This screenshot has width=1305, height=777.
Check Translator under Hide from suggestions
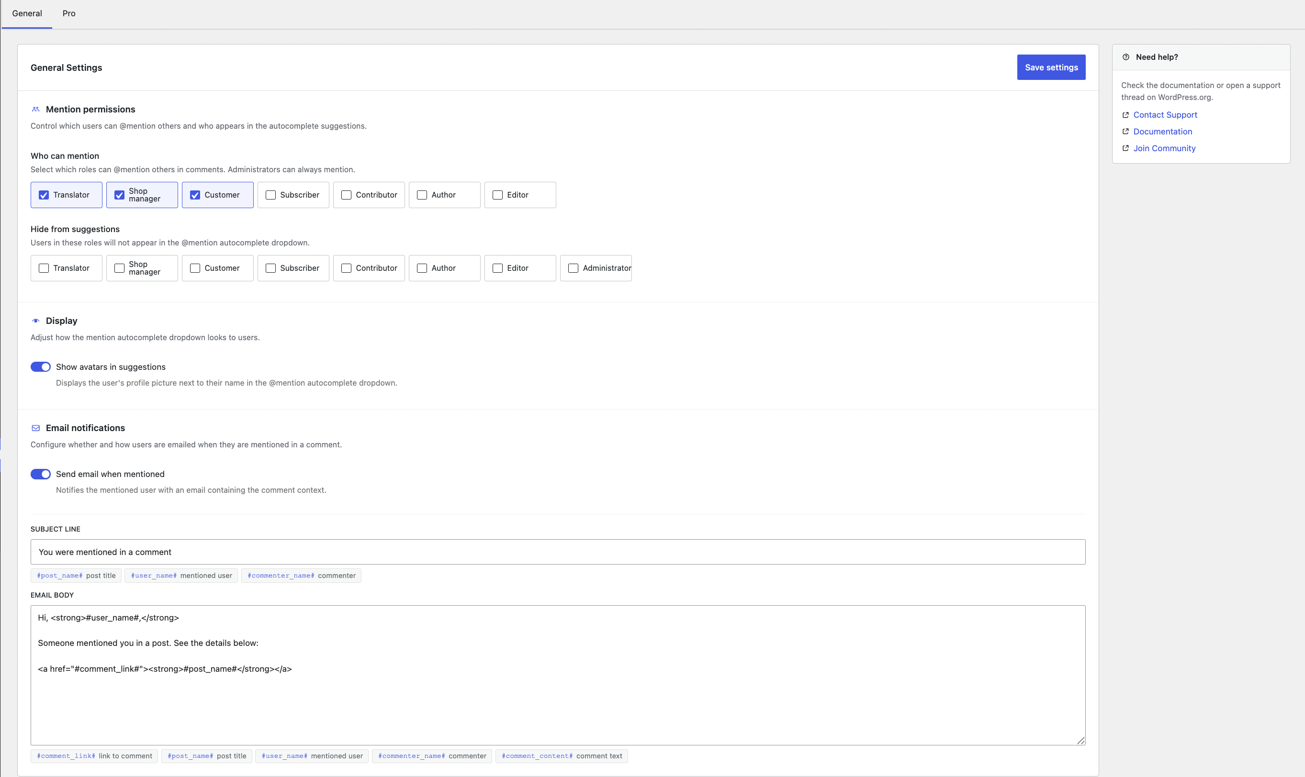coord(44,268)
